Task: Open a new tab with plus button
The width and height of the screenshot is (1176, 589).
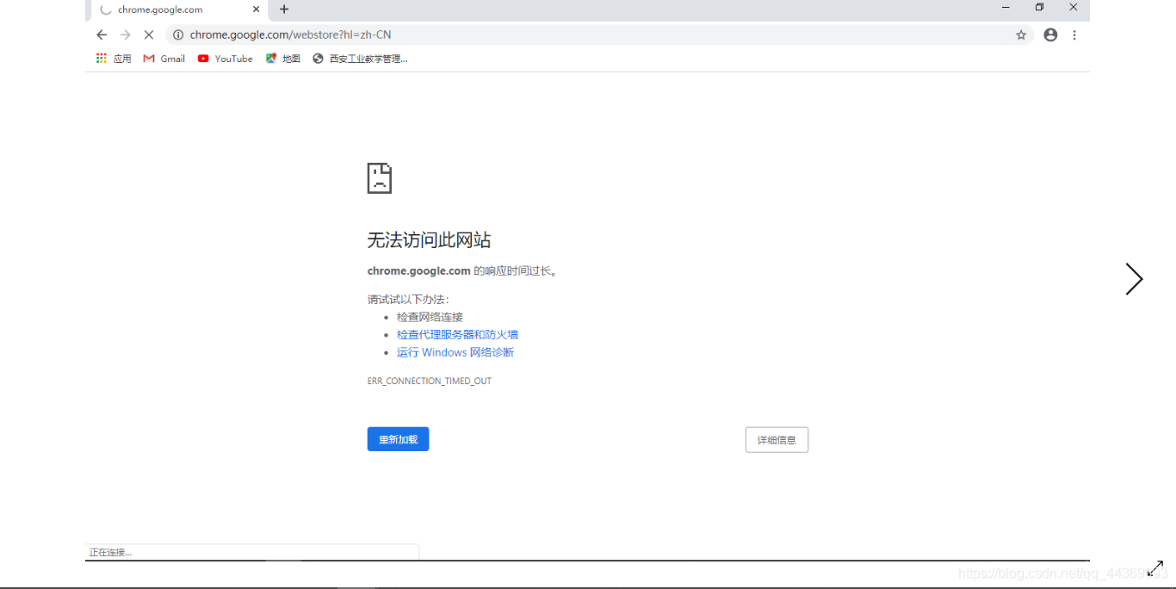Action: (284, 9)
